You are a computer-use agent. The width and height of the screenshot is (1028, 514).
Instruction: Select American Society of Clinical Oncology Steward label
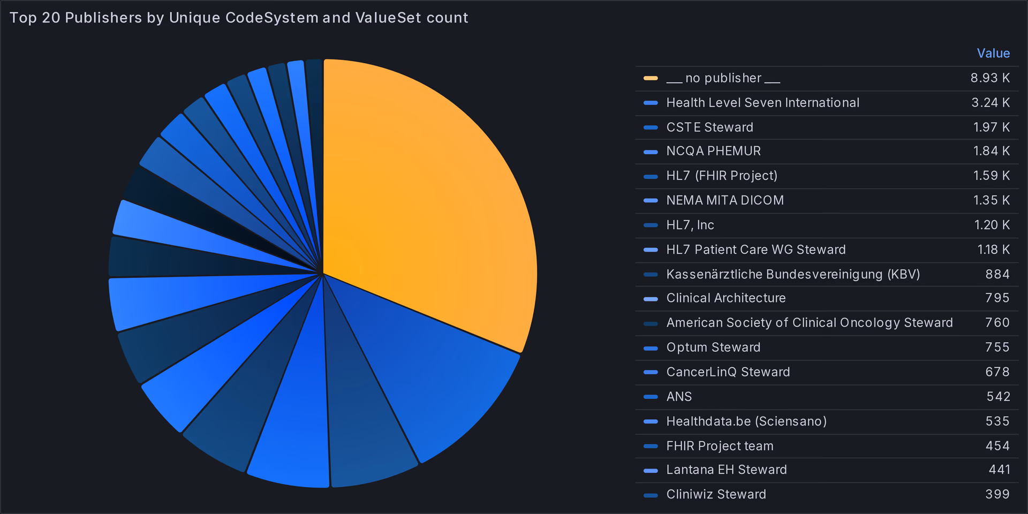click(809, 323)
